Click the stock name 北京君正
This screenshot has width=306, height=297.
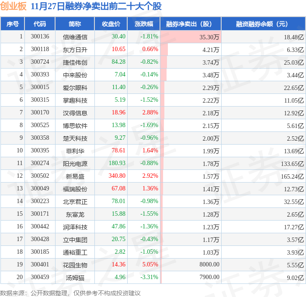click(x=75, y=202)
